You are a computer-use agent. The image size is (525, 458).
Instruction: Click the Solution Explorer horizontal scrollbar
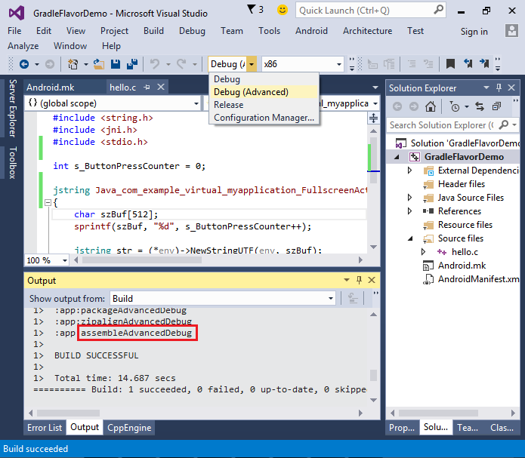coord(438,413)
